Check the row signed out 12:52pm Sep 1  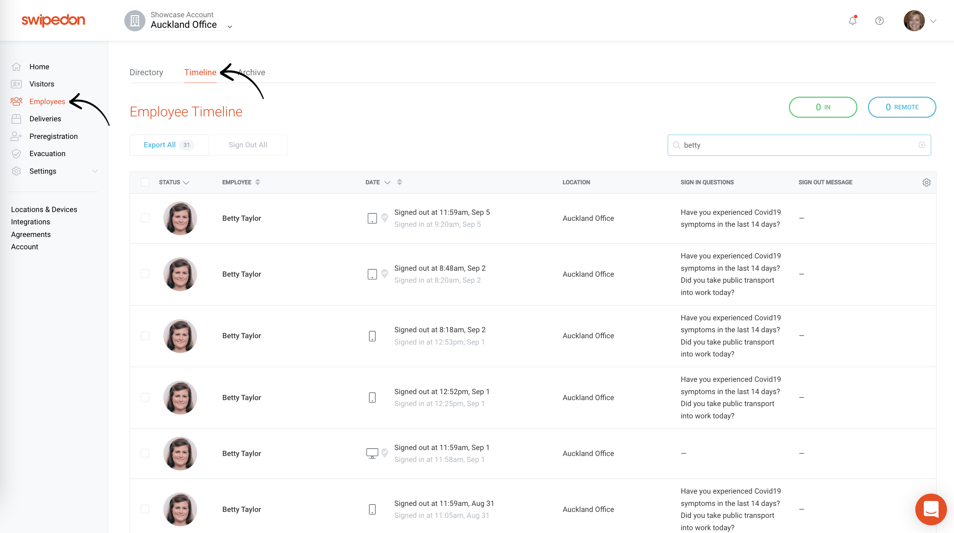145,397
